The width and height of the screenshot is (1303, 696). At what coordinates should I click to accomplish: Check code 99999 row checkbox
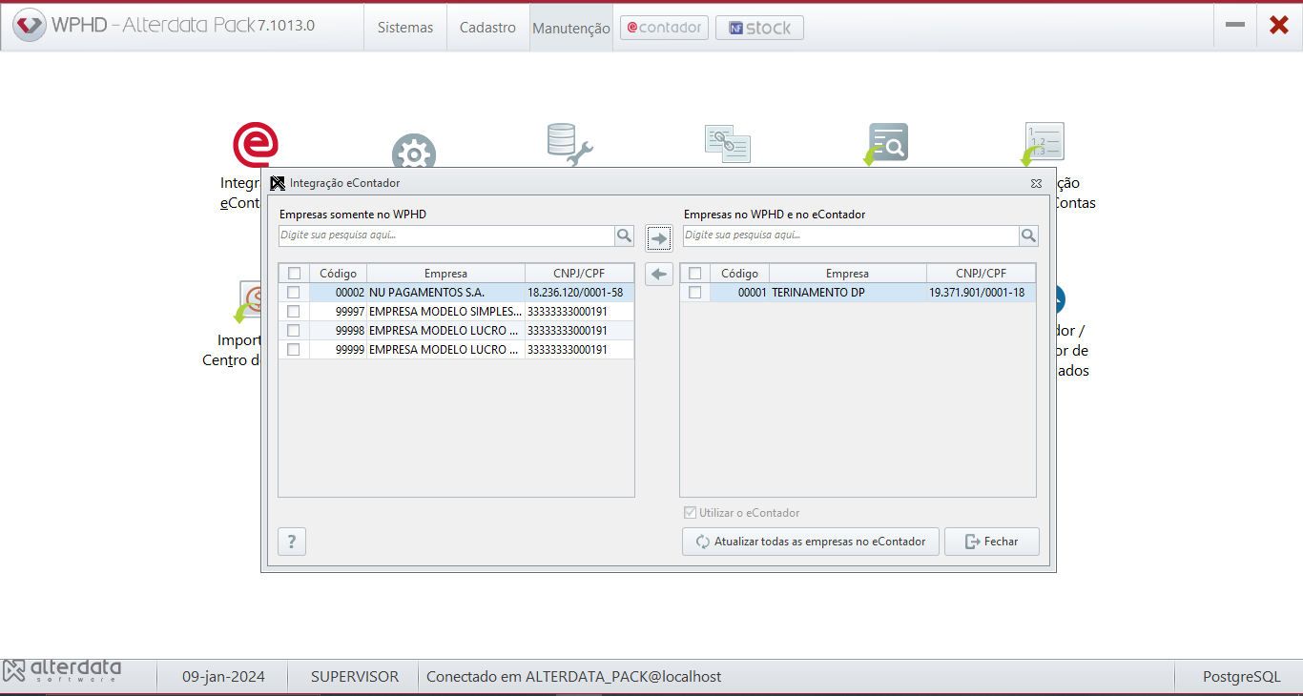pyautogui.click(x=294, y=350)
